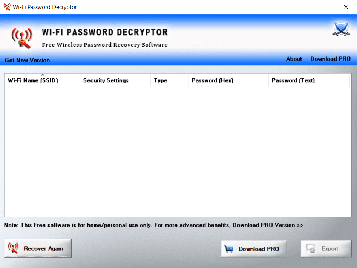Click the Password (Text) column header
Viewport: 357px width, 268px height.
(x=293, y=80)
